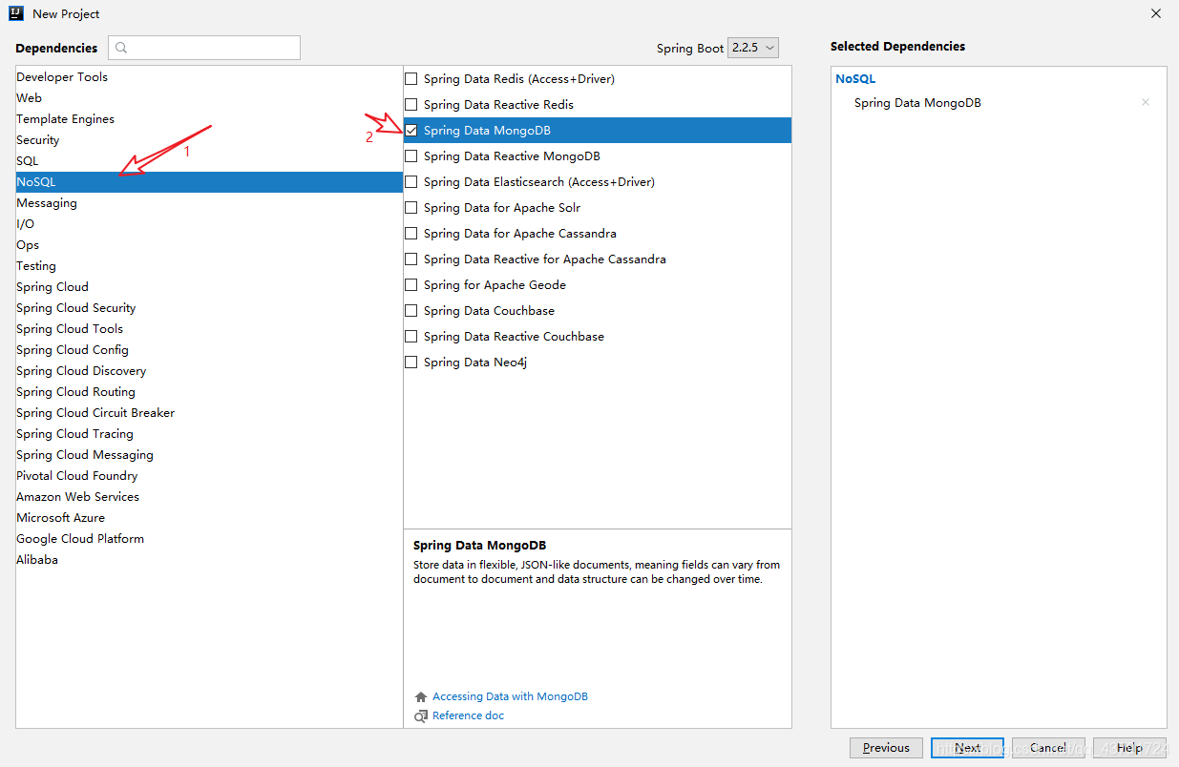Viewport: 1179px width, 767px height.
Task: Click the IntelliJ IDEA logo in title bar
Action: click(x=15, y=13)
